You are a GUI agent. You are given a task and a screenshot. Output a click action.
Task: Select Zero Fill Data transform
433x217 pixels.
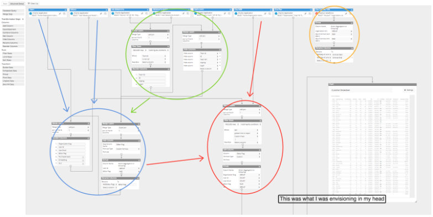click(13, 84)
